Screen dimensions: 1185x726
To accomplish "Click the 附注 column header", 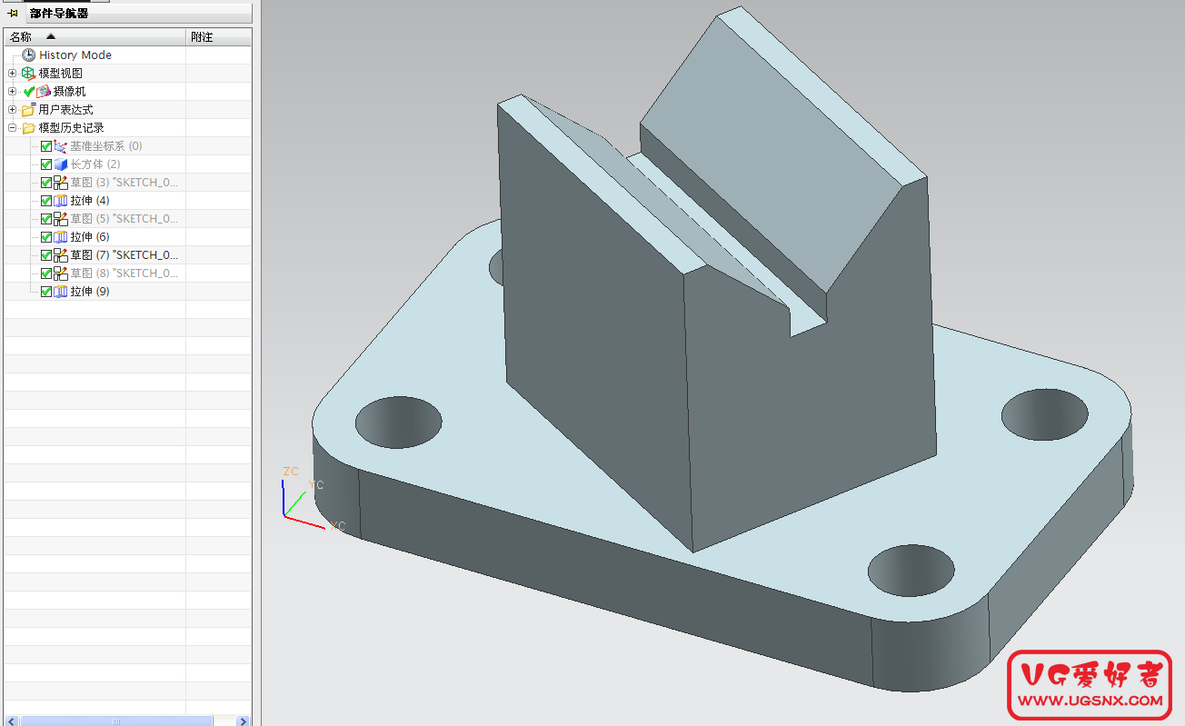I will click(x=218, y=37).
